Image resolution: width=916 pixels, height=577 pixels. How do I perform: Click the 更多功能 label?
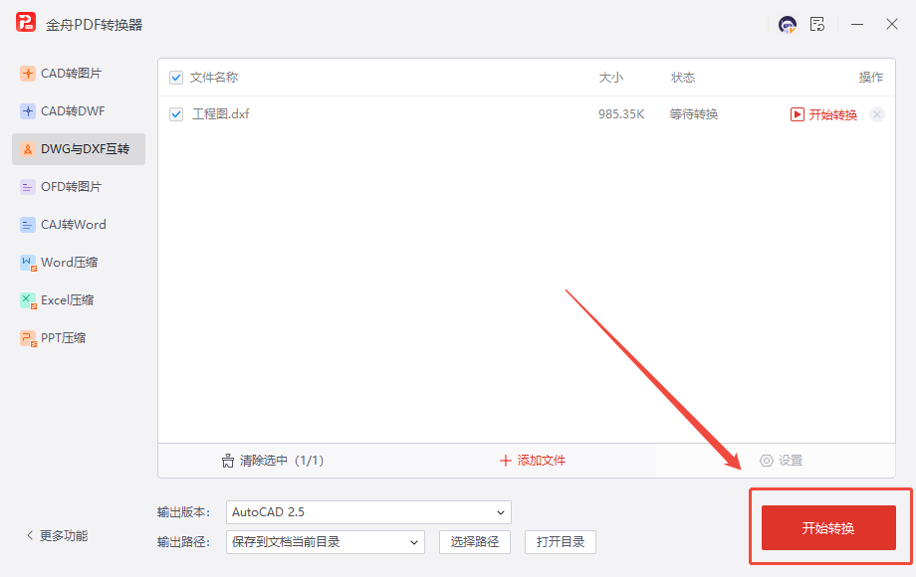click(64, 536)
